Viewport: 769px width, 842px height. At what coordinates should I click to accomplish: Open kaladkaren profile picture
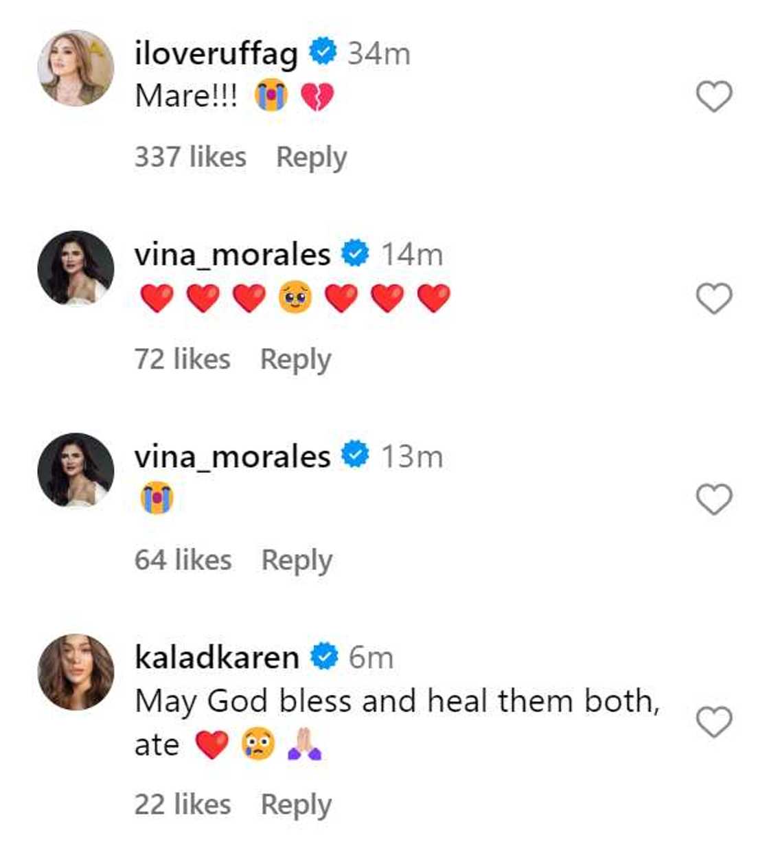pyautogui.click(x=76, y=671)
